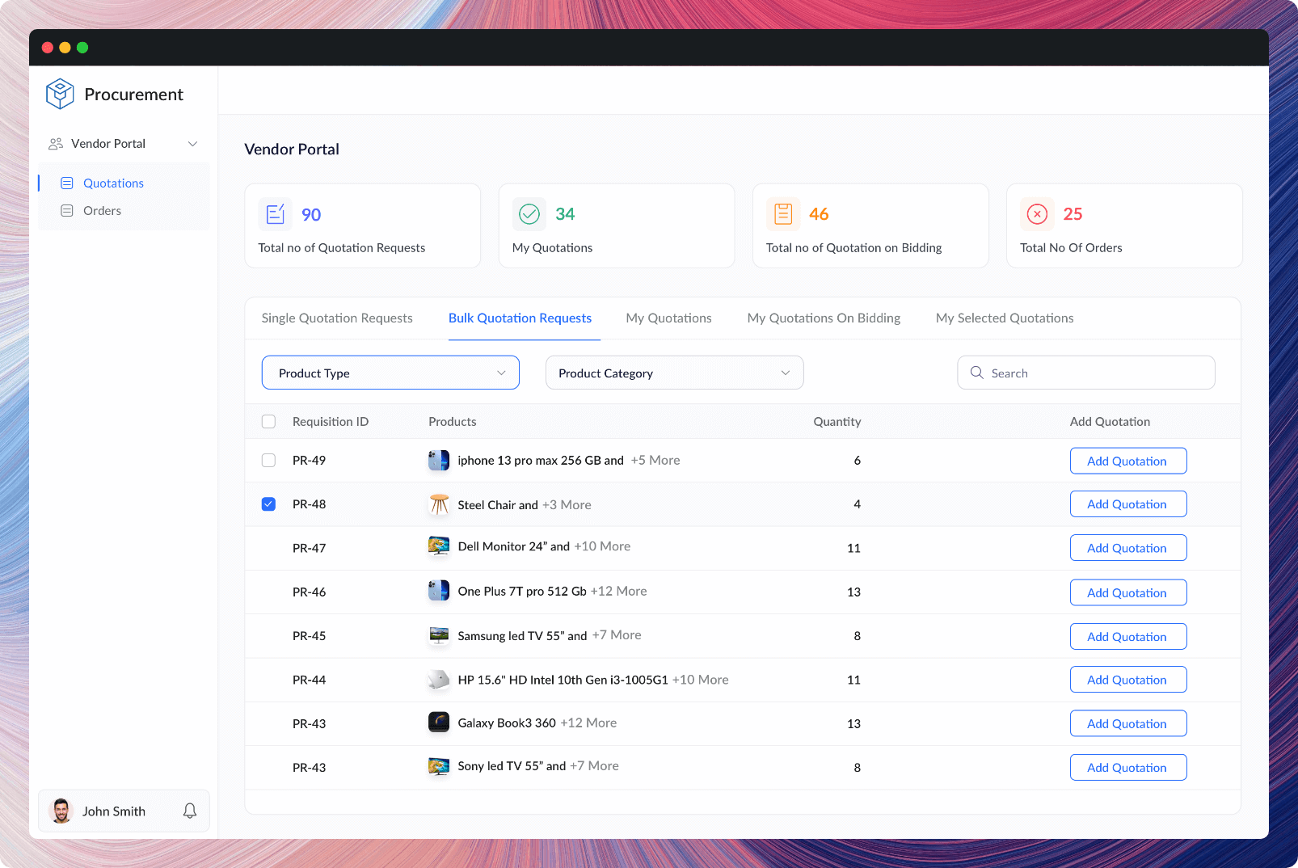Click the orange bidding quotation icon
The image size is (1298, 868).
point(782,213)
